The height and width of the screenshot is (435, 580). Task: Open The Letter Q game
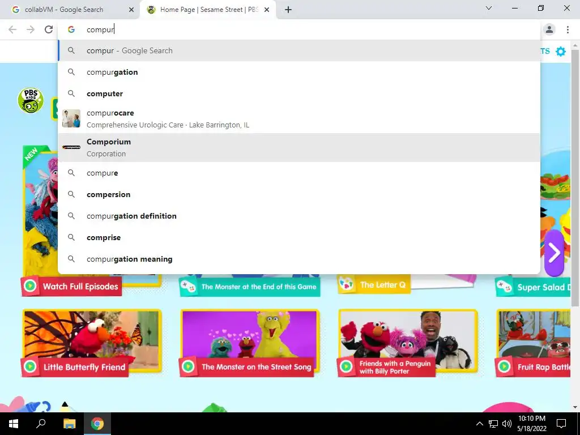(x=374, y=285)
